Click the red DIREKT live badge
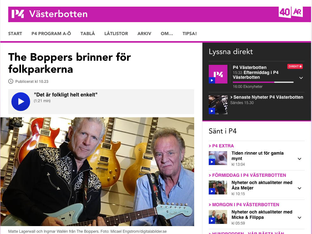 pyautogui.click(x=295, y=66)
